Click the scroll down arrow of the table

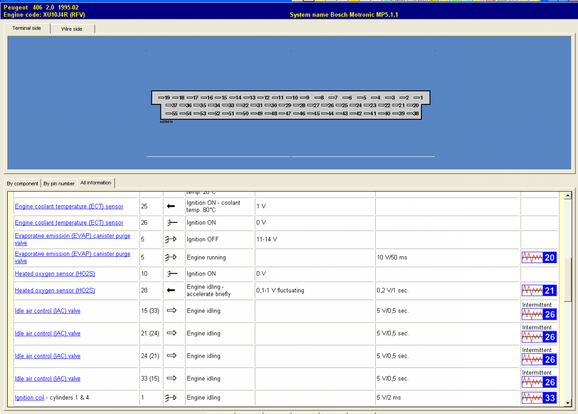[567, 402]
